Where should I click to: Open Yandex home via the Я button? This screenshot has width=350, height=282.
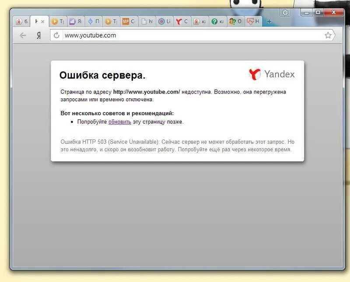[x=39, y=35]
